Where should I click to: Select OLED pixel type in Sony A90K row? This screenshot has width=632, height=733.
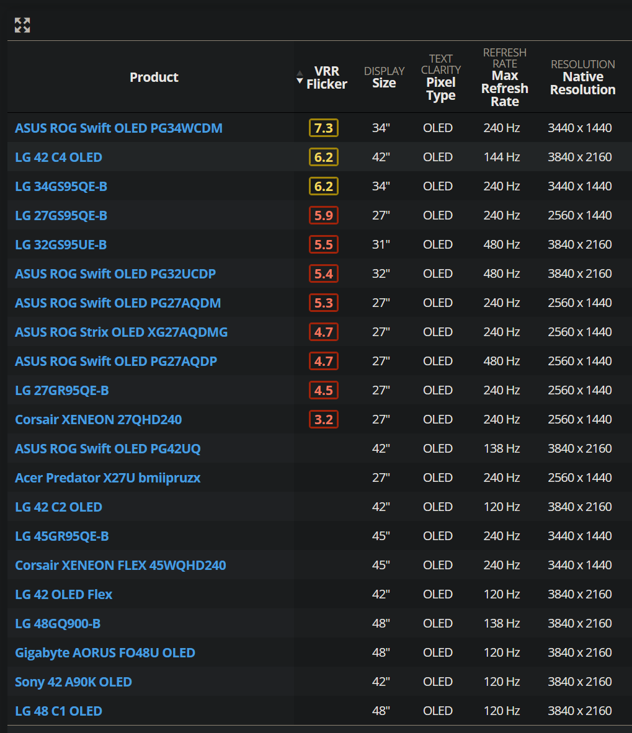click(438, 682)
